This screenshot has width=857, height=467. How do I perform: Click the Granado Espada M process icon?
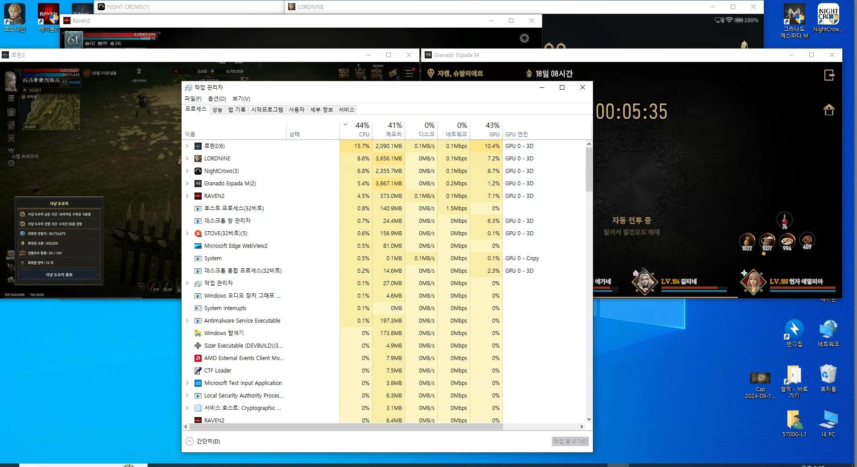pos(198,184)
